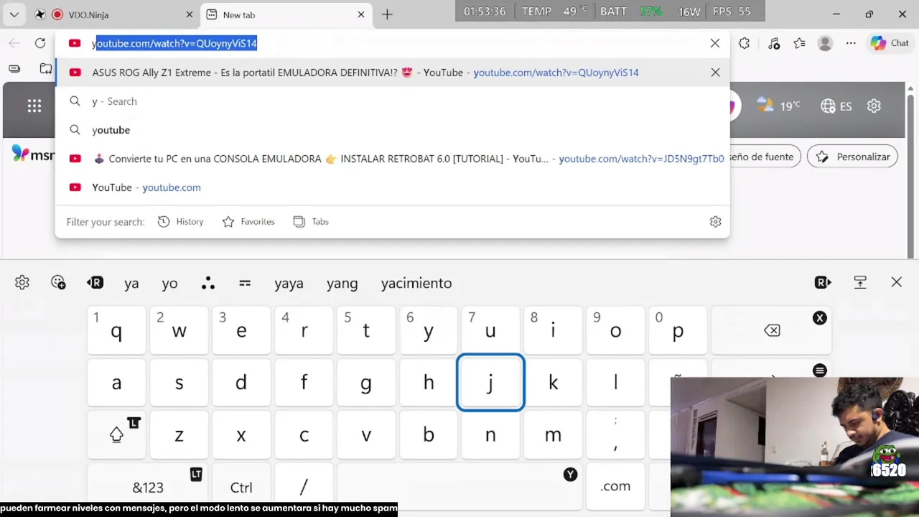The height and width of the screenshot is (517, 919).
Task: Expand the tab actions dropdown
Action: pos(14,14)
